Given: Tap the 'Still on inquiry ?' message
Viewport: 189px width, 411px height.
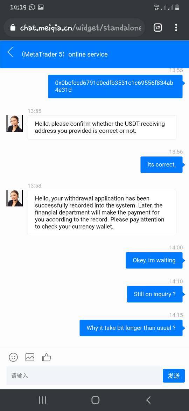Looking at the screenshot, I should 155,294.
